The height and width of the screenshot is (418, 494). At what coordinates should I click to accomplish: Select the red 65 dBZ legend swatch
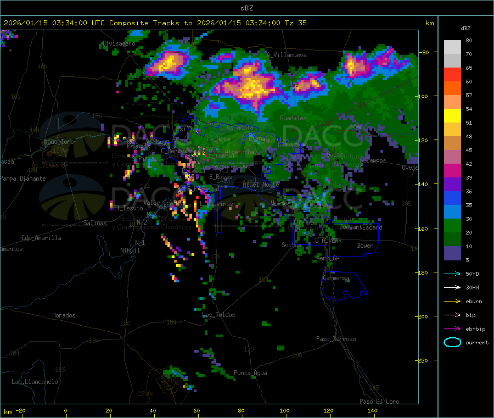[x=452, y=74]
